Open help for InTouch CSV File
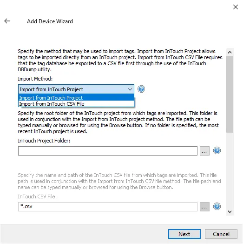 (217, 206)
